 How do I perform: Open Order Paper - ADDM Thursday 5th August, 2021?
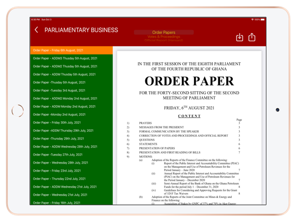click(71, 75)
